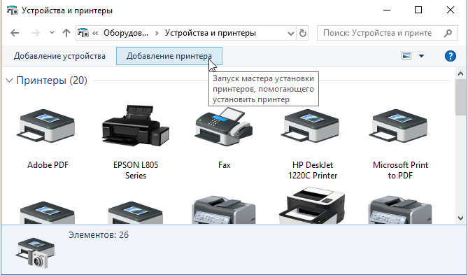Viewport: 468px width, 275px height.
Task: Open recent locations dropdown arrow
Action: click(52, 33)
